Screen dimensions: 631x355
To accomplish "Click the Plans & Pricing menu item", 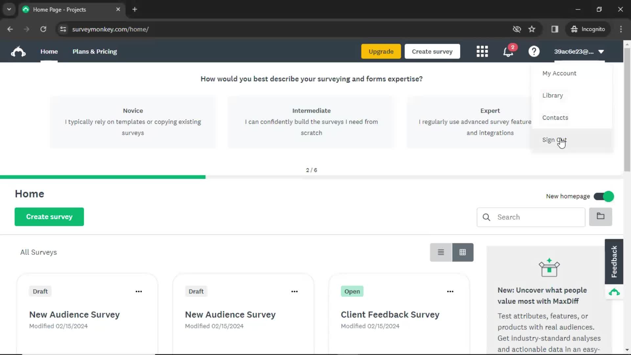I will [x=94, y=52].
